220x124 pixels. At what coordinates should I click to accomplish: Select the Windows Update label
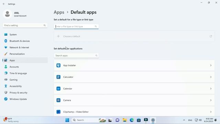point(18,99)
